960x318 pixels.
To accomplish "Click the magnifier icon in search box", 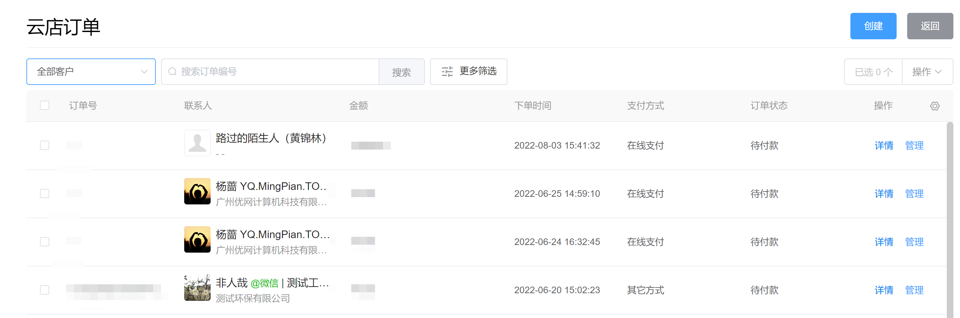I will 172,72.
